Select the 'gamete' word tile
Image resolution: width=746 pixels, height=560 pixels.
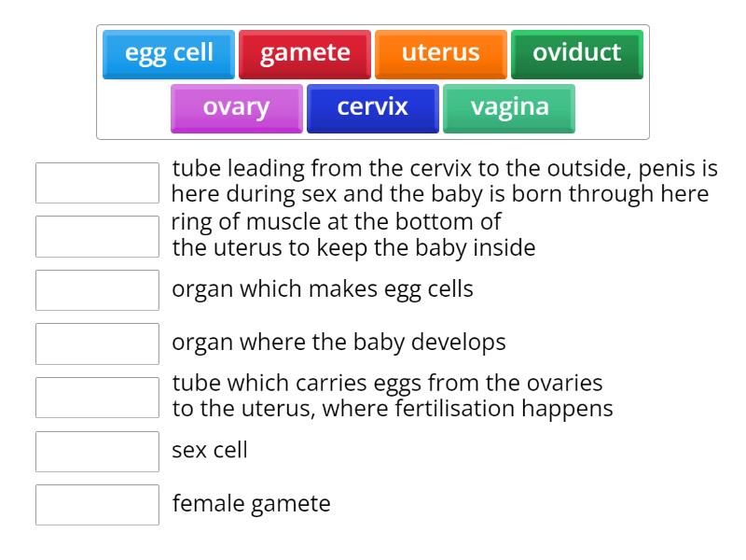(x=305, y=53)
